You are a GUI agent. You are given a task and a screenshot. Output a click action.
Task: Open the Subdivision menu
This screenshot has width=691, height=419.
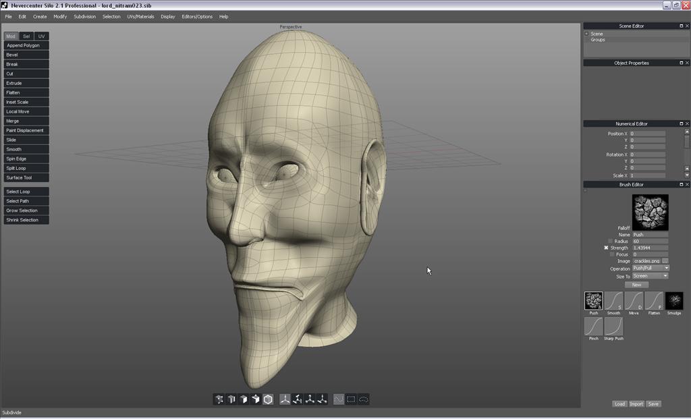click(x=84, y=16)
